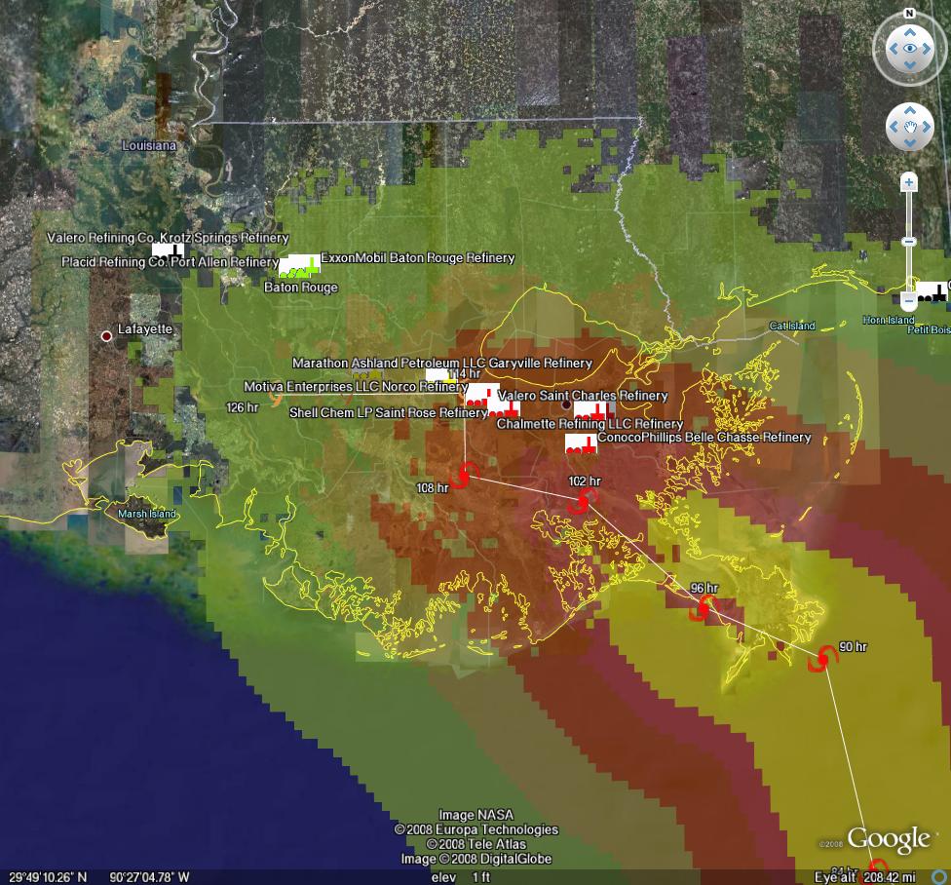The image size is (951, 885).
Task: Click the longitude readout 90°27'04.78" W
Action: pyautogui.click(x=149, y=877)
